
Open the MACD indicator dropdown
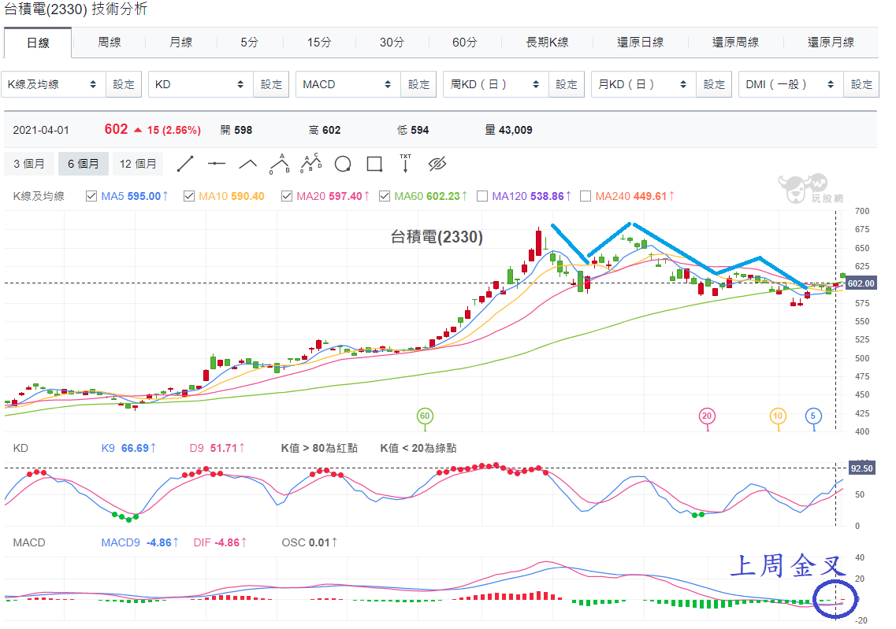point(348,84)
